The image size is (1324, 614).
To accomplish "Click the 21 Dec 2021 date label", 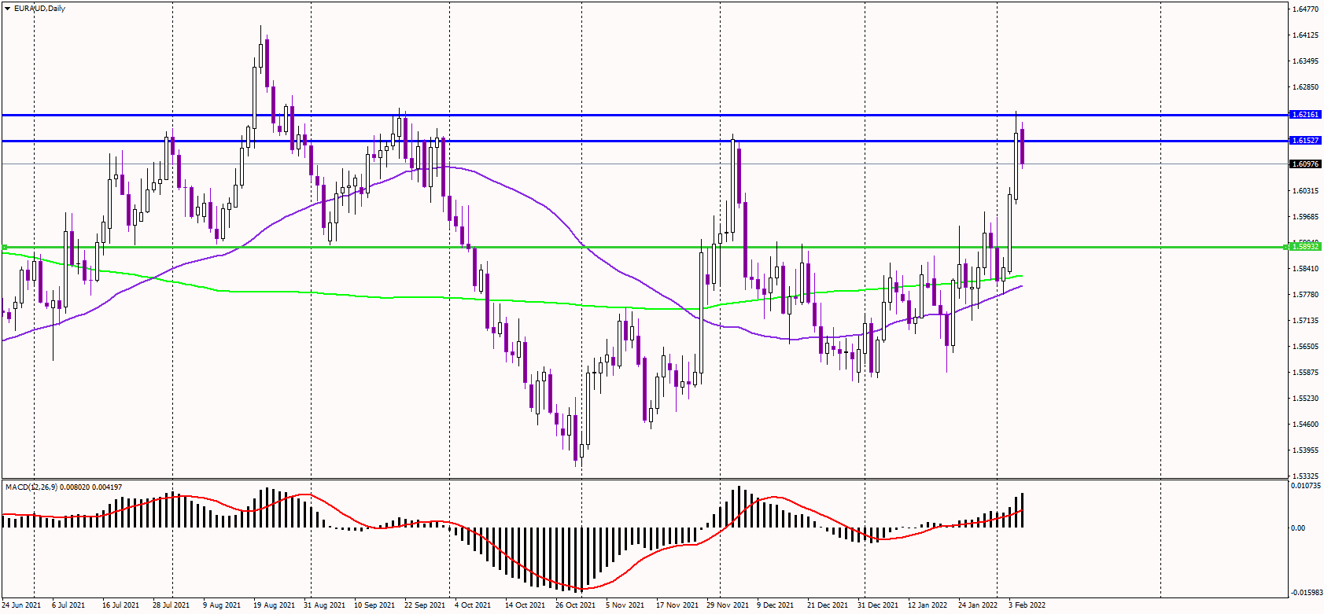I will [828, 605].
